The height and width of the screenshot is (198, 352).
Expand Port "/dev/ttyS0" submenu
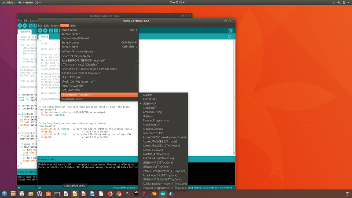[99, 86]
